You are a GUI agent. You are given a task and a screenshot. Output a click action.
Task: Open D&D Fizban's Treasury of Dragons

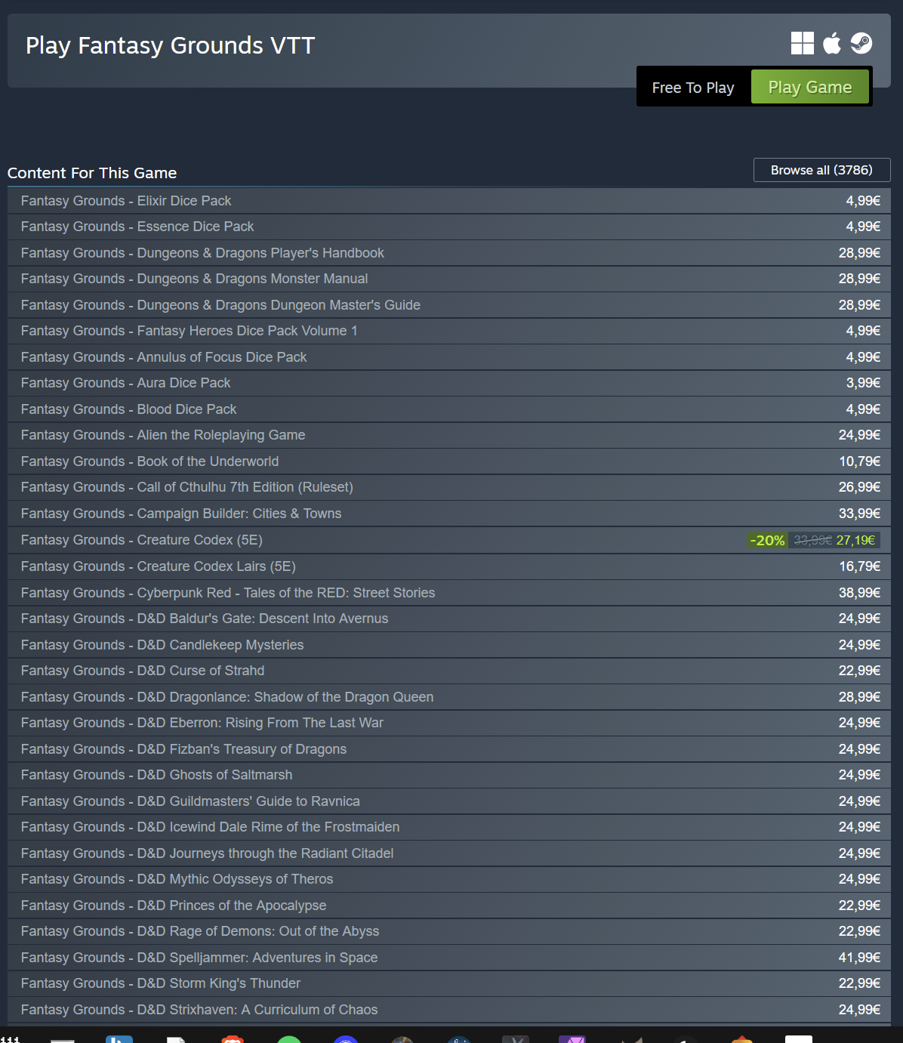(x=449, y=749)
